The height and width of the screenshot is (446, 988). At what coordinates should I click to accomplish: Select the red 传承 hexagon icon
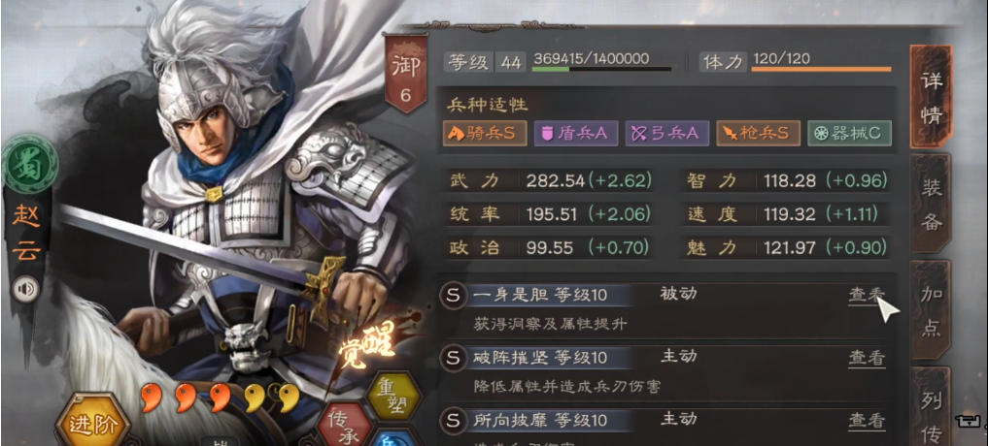[343, 424]
